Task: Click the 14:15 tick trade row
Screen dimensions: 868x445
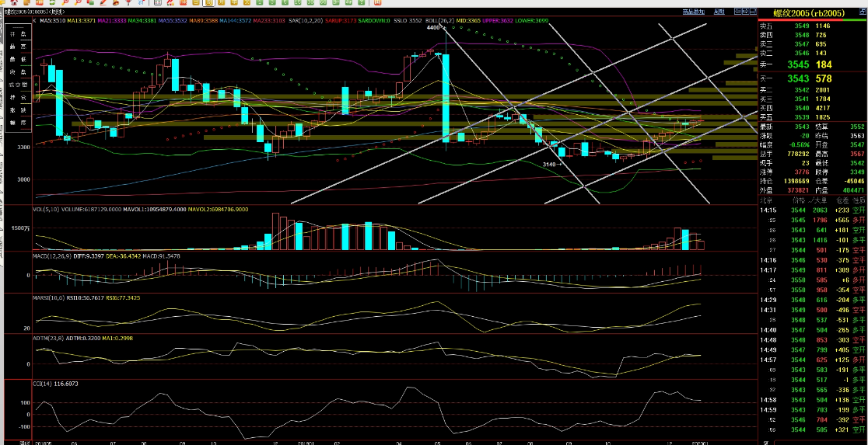Action: coord(813,210)
